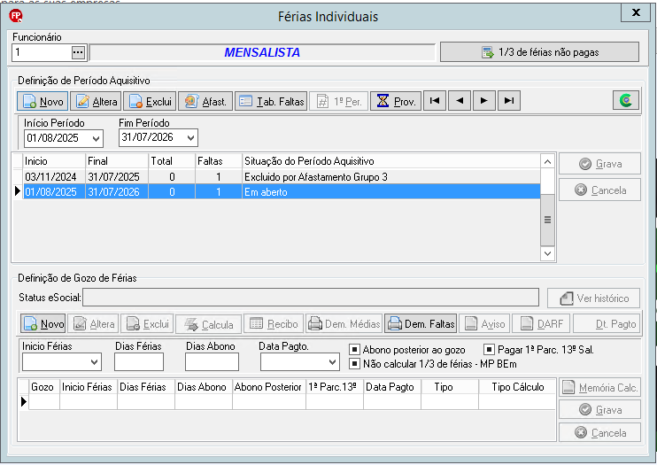Click the down arrow on the period list scrollbar
The width and height of the screenshot is (657, 465).
pos(547,253)
